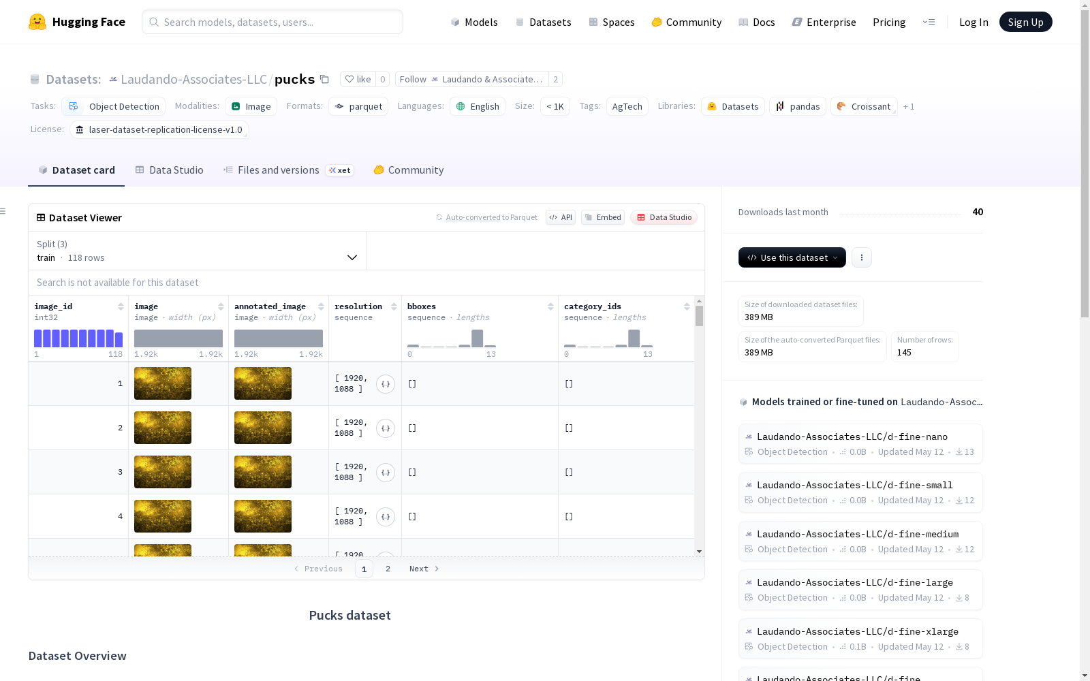Screen dimensions: 1090x681
Task: Click the bboxes lengths histogram
Action: tap(452, 338)
